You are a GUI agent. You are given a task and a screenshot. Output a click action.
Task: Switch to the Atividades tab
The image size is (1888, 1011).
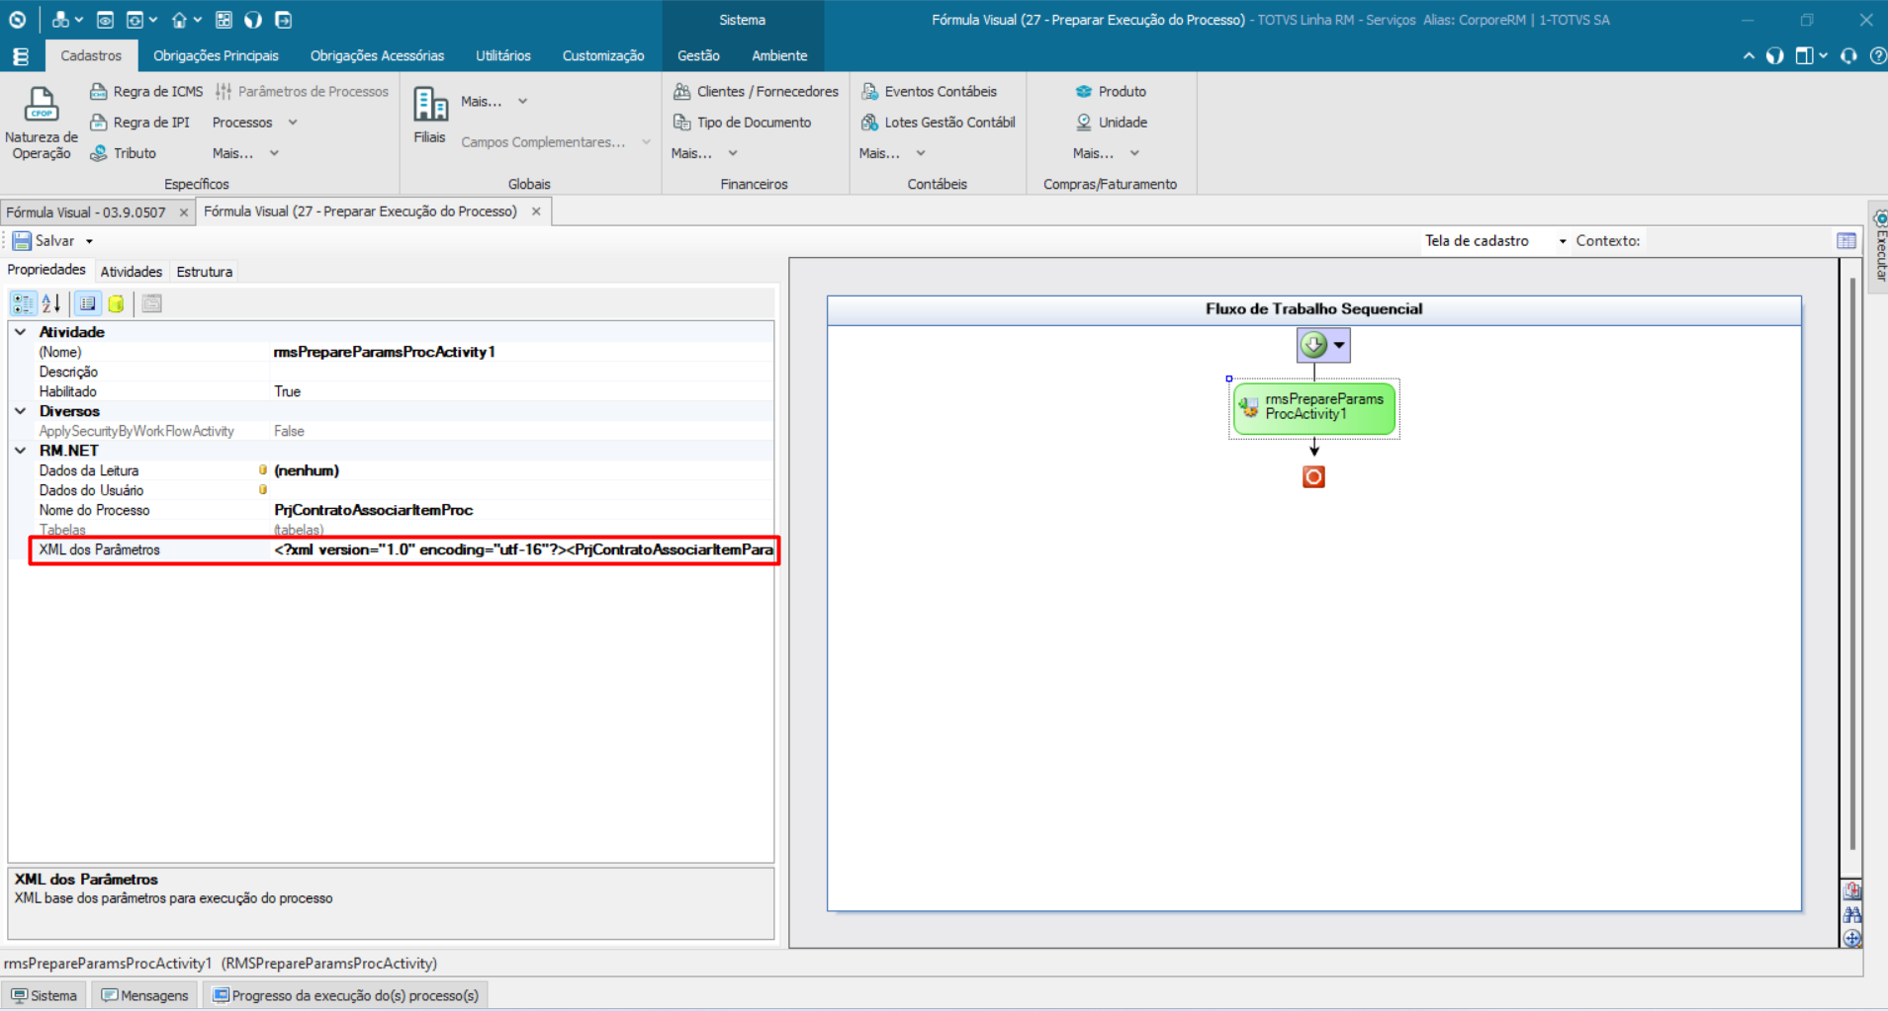[131, 272]
